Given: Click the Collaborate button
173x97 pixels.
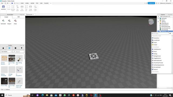Looking at the screenshot, I should [151, 3].
